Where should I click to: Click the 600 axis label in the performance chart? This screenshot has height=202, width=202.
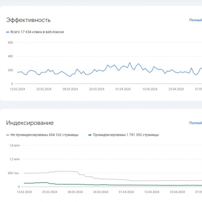tap(11, 43)
